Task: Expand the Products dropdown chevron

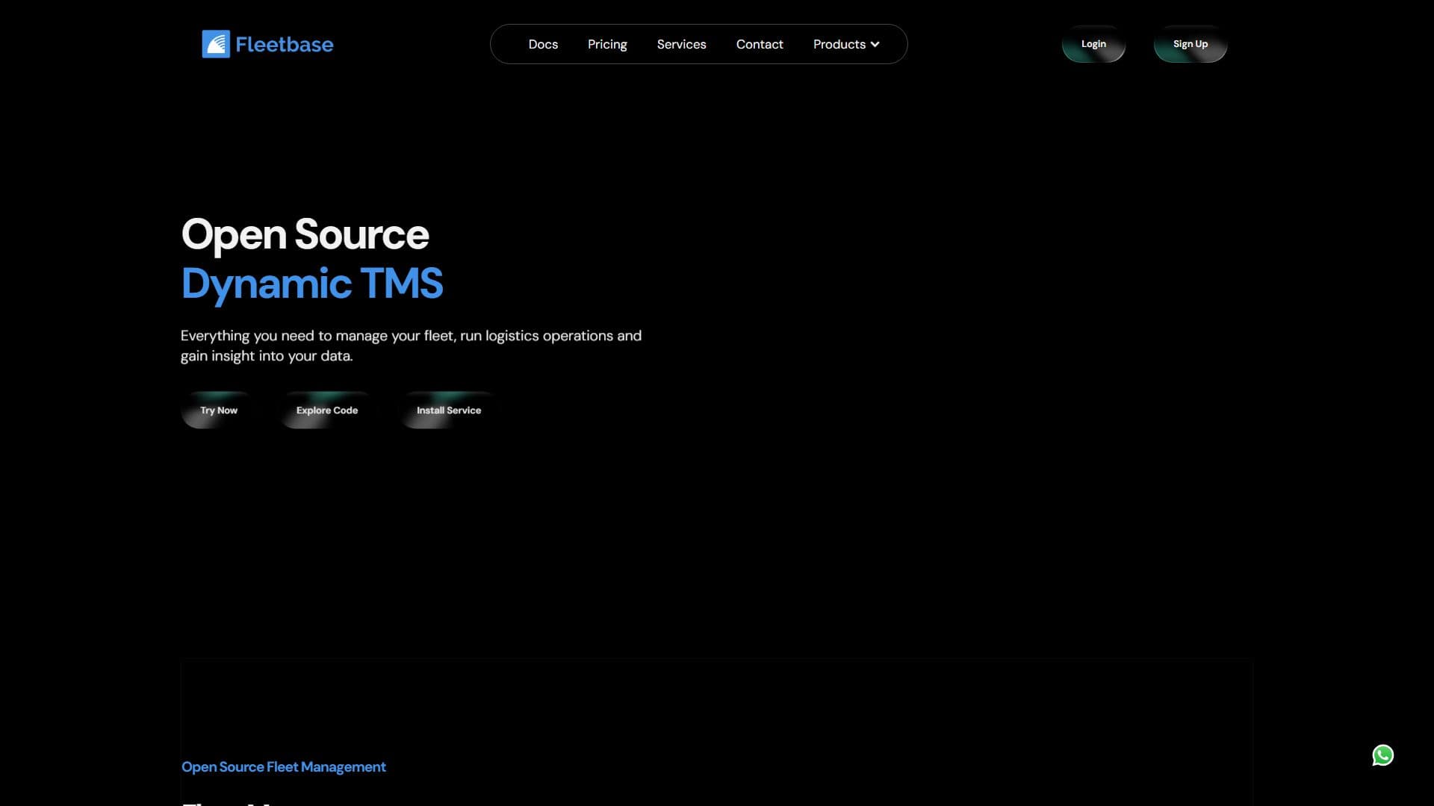Action: pyautogui.click(x=875, y=45)
